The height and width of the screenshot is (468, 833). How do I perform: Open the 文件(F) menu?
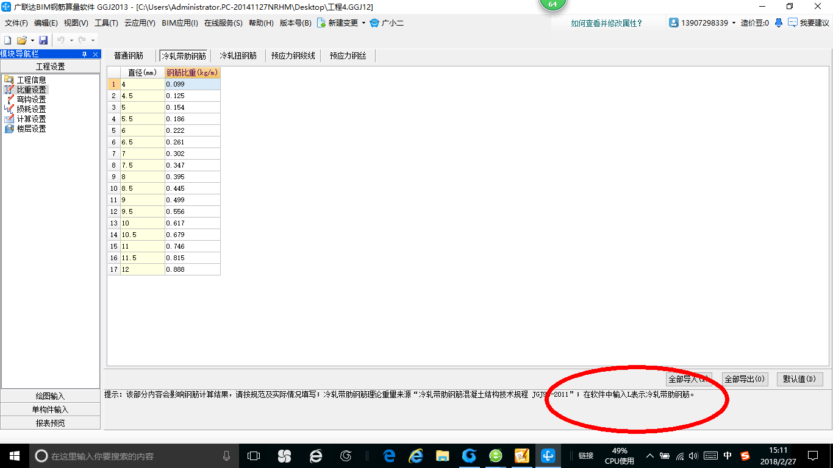pyautogui.click(x=16, y=23)
